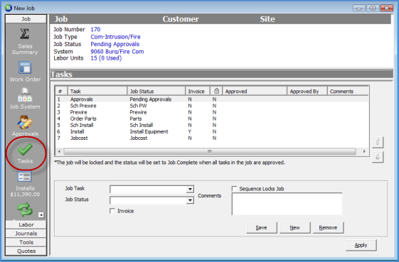
Task: Sort by the Approved By column header
Action: pyautogui.click(x=307, y=91)
